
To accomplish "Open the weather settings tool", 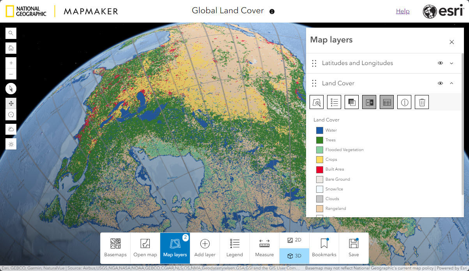I will pos(11,129).
